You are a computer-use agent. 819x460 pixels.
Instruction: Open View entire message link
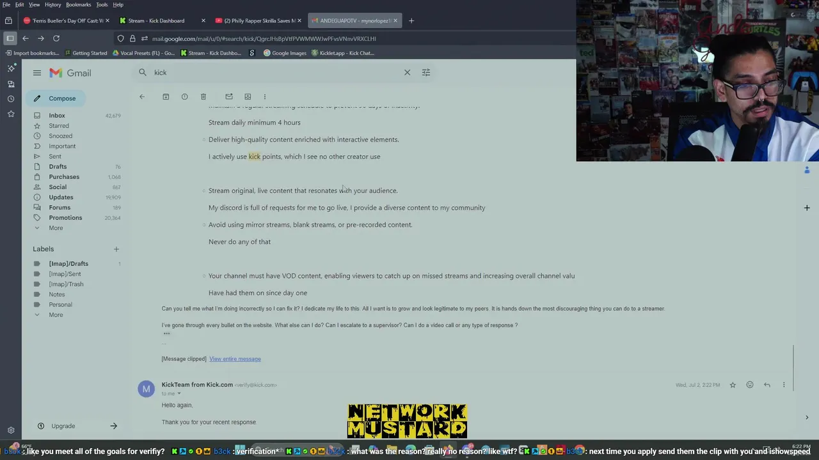pyautogui.click(x=235, y=358)
